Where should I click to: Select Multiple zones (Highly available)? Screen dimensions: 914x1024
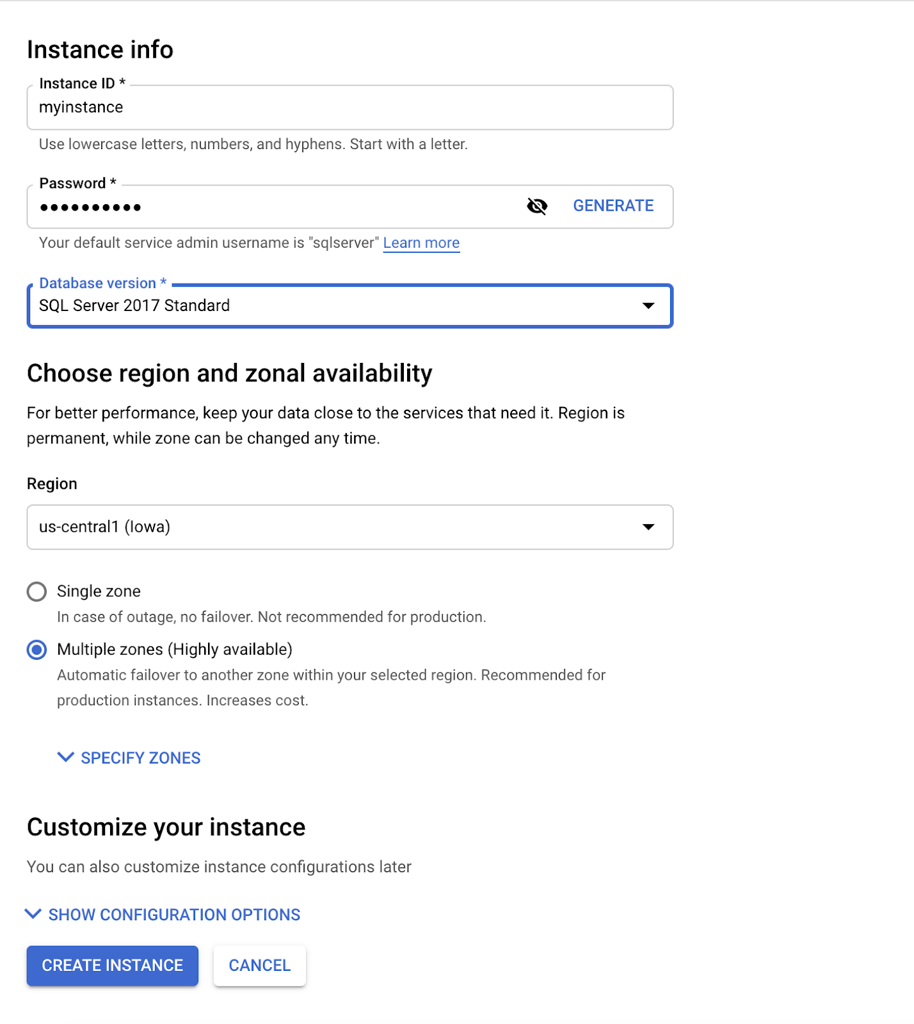click(x=36, y=650)
